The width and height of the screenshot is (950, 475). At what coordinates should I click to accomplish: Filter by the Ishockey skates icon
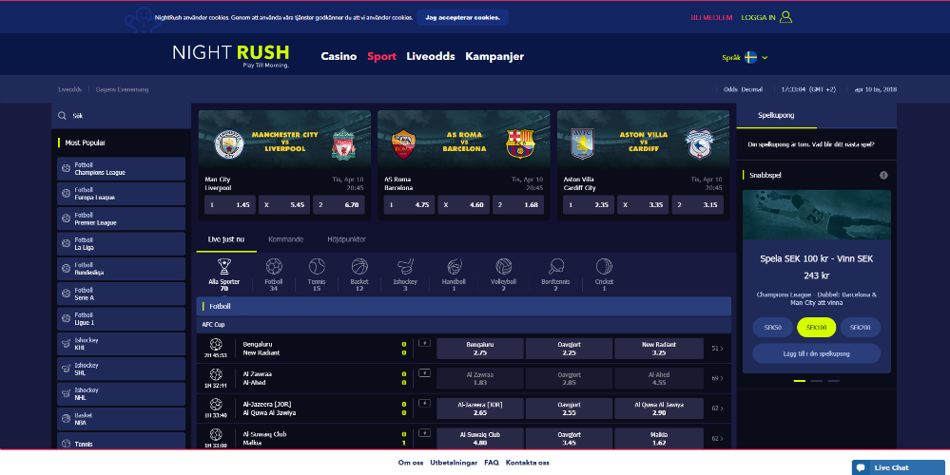click(405, 267)
